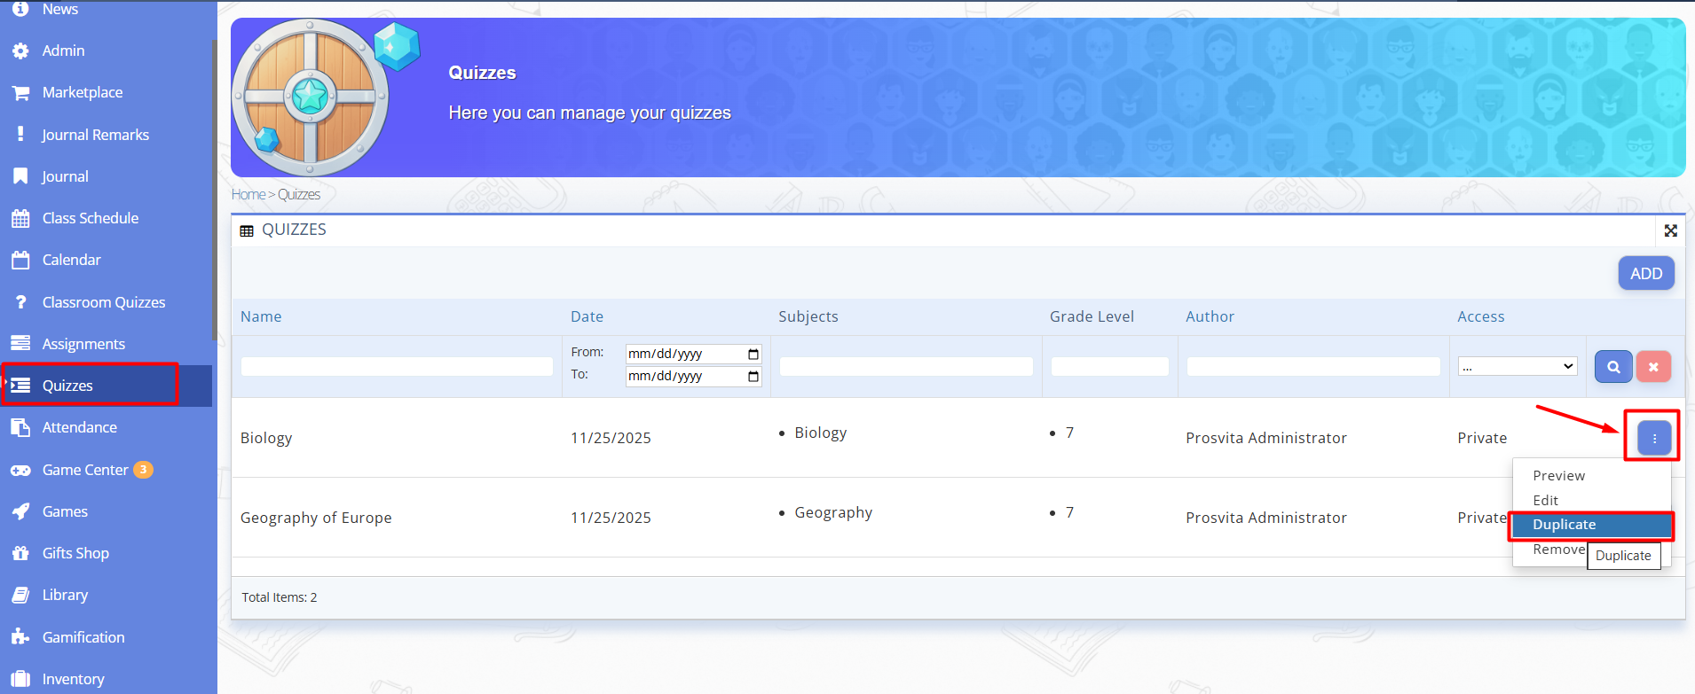
Task: Open the Game Center gamepad icon
Action: (20, 471)
